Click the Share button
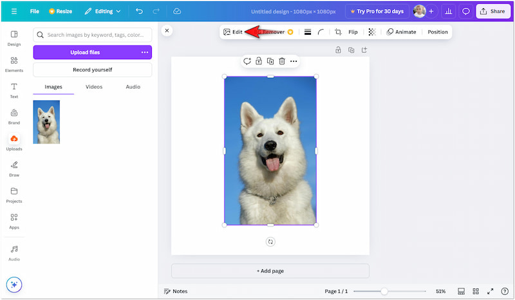 pos(493,11)
